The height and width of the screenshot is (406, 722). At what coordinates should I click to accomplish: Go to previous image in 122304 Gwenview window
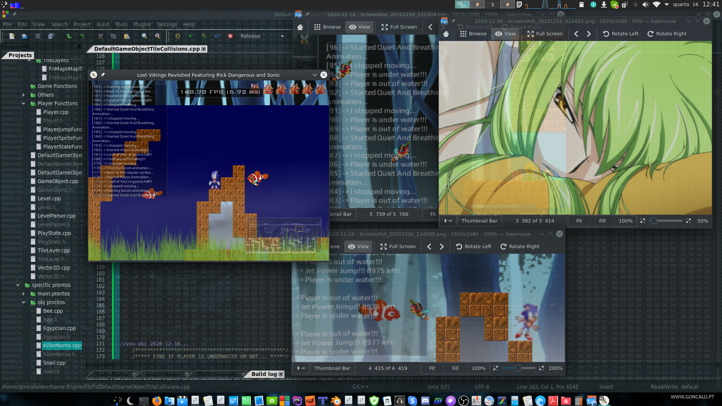coord(430,27)
